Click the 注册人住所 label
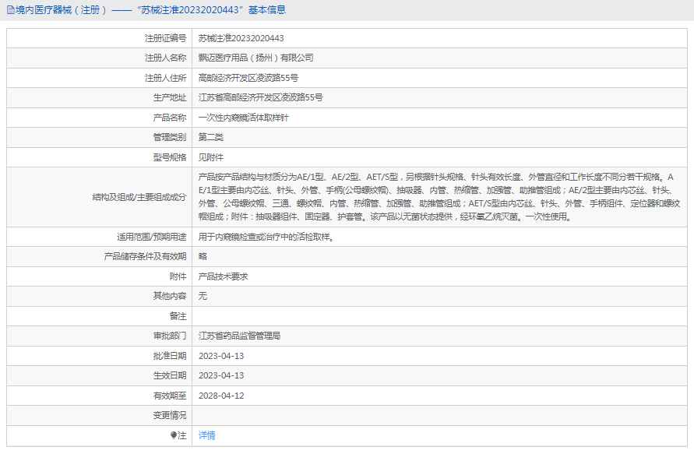The height and width of the screenshot is (454, 694). 166,78
